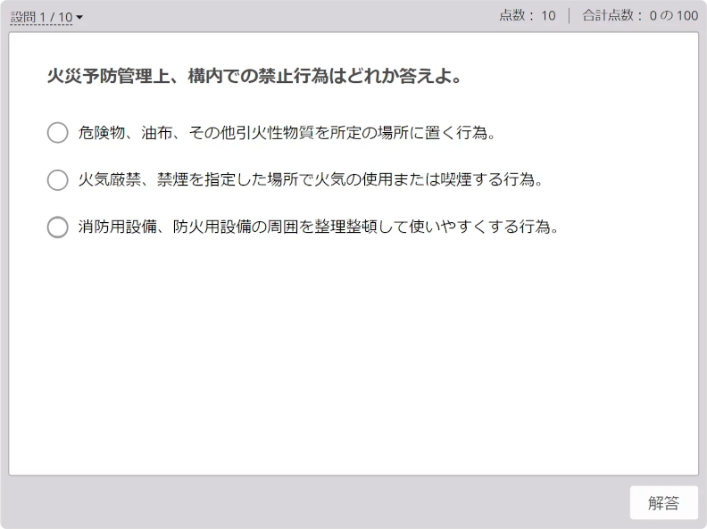Click the answer text 火気厳禁、禁煙を指定した場所で火気の使用または喫煙する行為。
Image resolution: width=707 pixels, height=529 pixels.
(311, 180)
